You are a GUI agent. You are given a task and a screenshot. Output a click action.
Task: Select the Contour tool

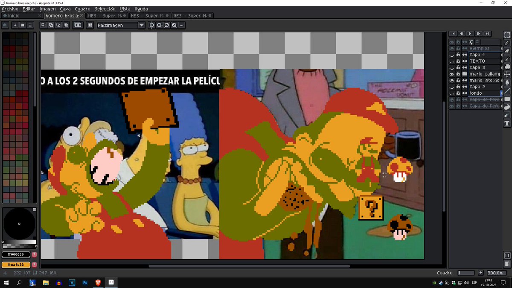(x=507, y=107)
